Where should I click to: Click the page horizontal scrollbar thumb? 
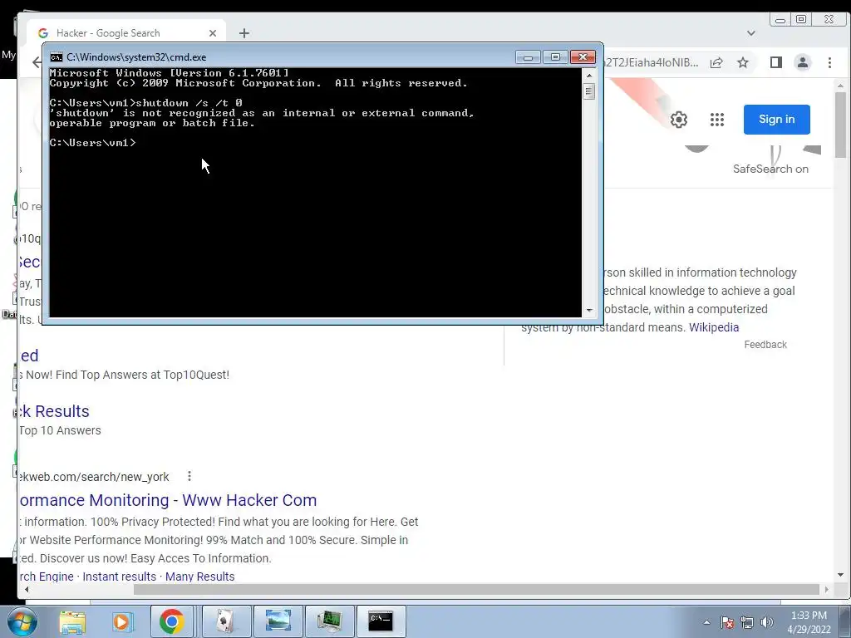coord(476,589)
